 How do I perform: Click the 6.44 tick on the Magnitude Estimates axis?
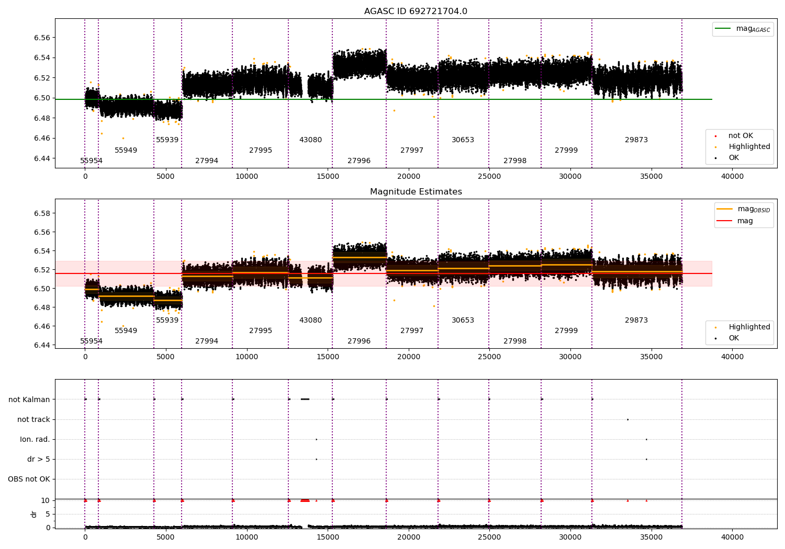click(42, 345)
